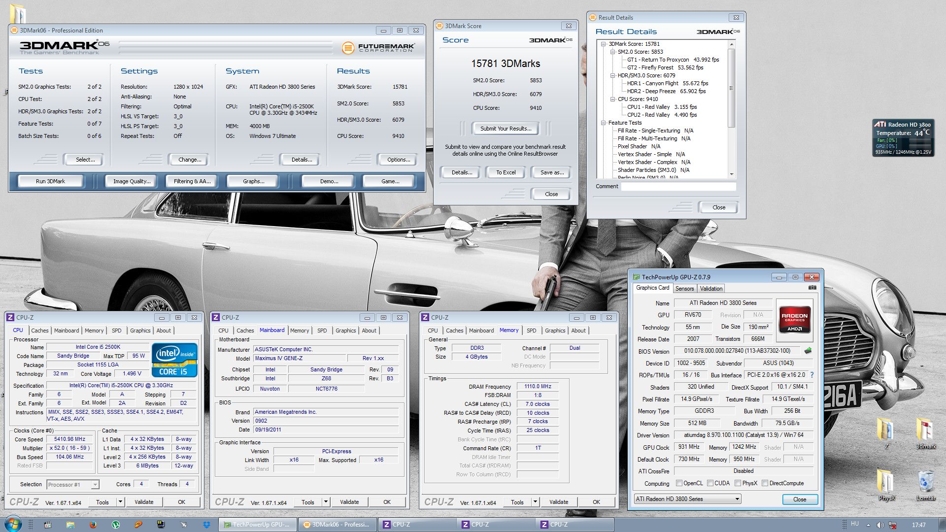Switch to the 3DMark06 Professional taskbar button
The image size is (946, 532).
338,525
